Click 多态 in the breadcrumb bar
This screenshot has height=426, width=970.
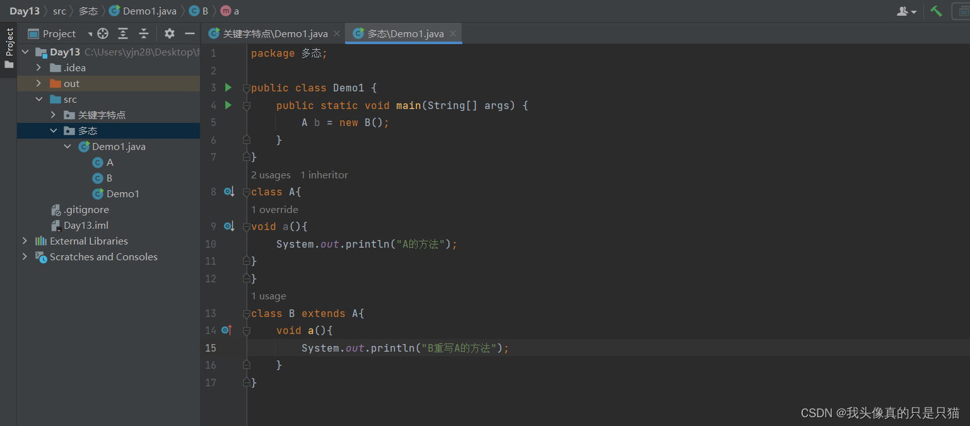point(88,11)
